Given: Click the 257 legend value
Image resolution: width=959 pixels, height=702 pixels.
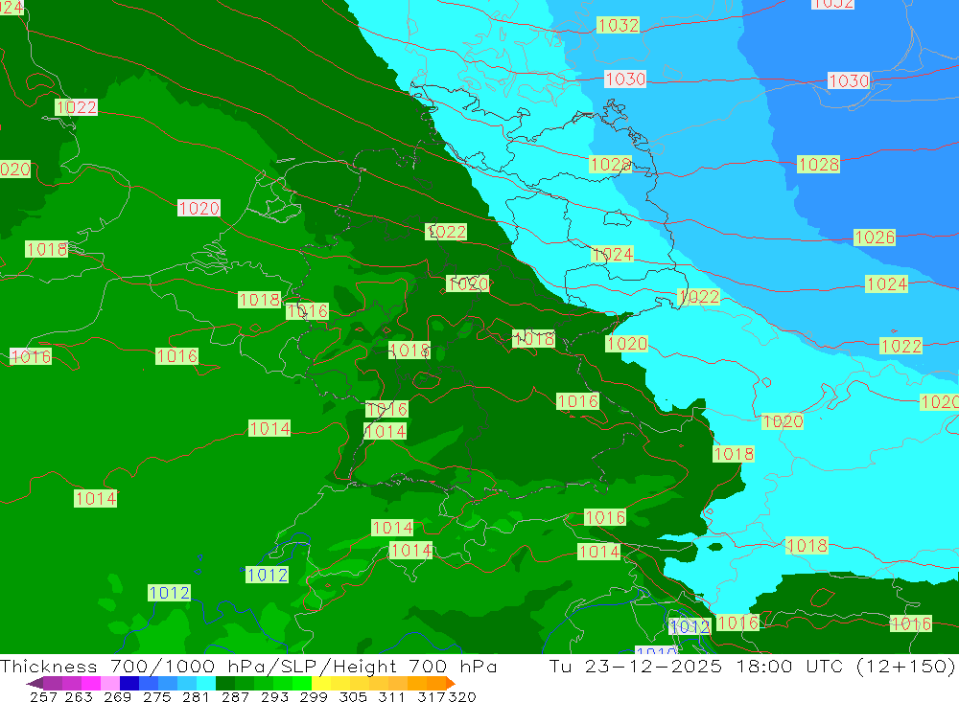Looking at the screenshot, I should pos(43,696).
